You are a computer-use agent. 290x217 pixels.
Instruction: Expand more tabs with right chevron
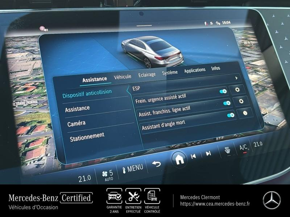[236, 78]
